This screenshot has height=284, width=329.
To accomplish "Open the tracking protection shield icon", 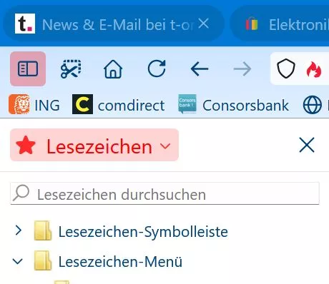I will point(286,69).
